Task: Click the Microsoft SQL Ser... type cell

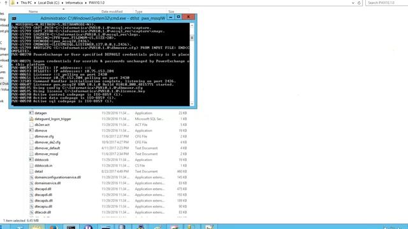Action: coord(149,119)
